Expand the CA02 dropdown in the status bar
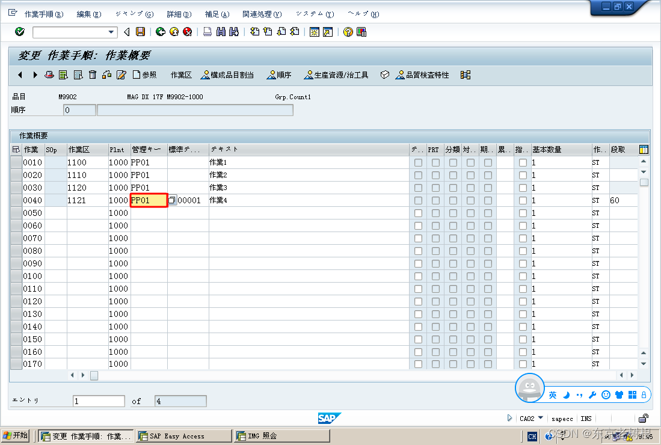The image size is (661, 445). click(540, 418)
